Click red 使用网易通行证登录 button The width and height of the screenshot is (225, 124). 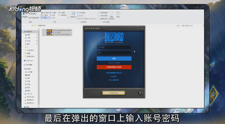114,67
